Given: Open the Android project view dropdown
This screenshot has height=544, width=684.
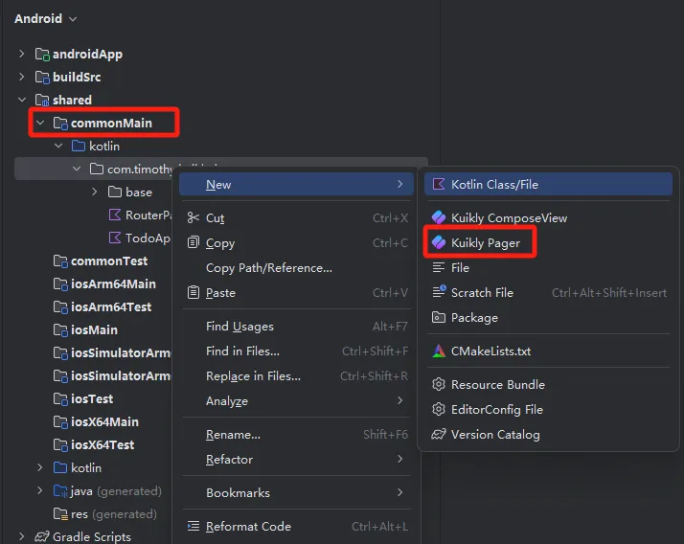Looking at the screenshot, I should [x=45, y=19].
